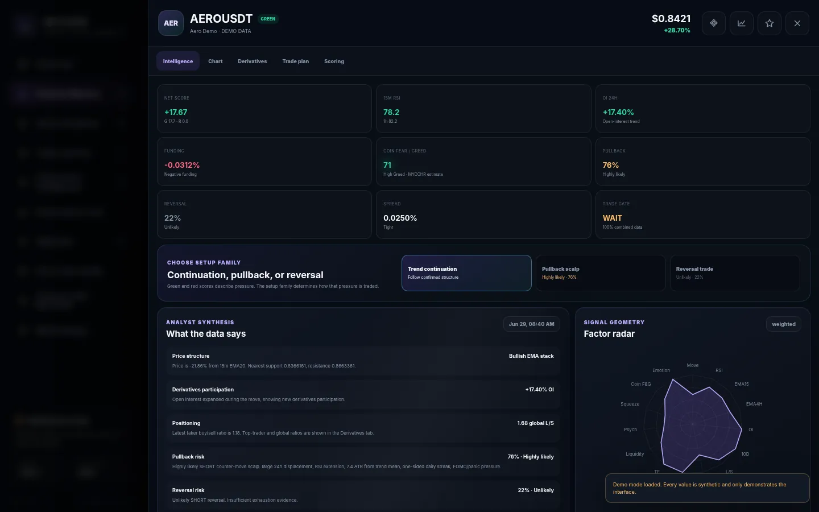Click the AER coin avatar badge

tap(171, 23)
